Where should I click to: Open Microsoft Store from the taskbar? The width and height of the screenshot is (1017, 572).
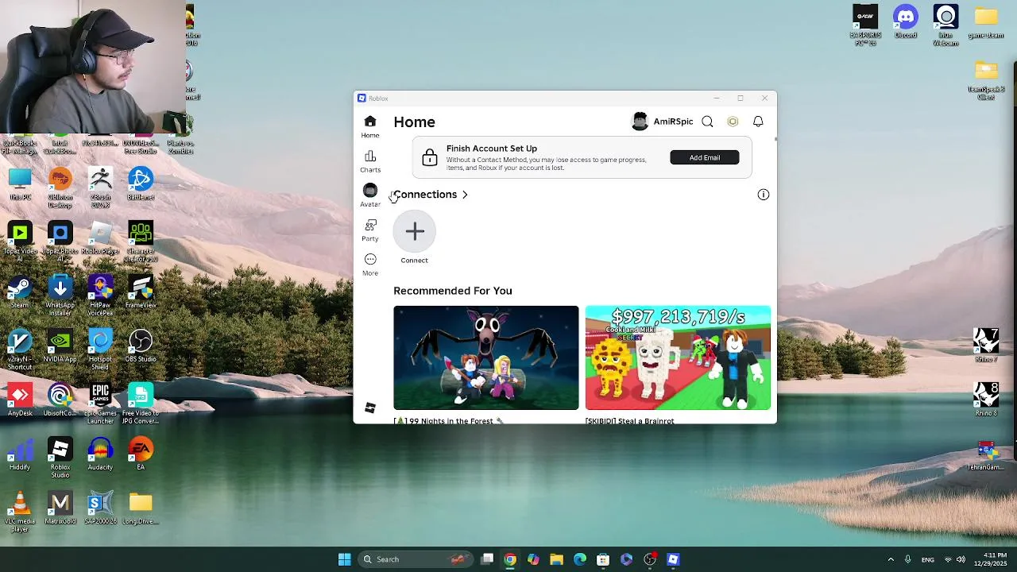(x=603, y=559)
